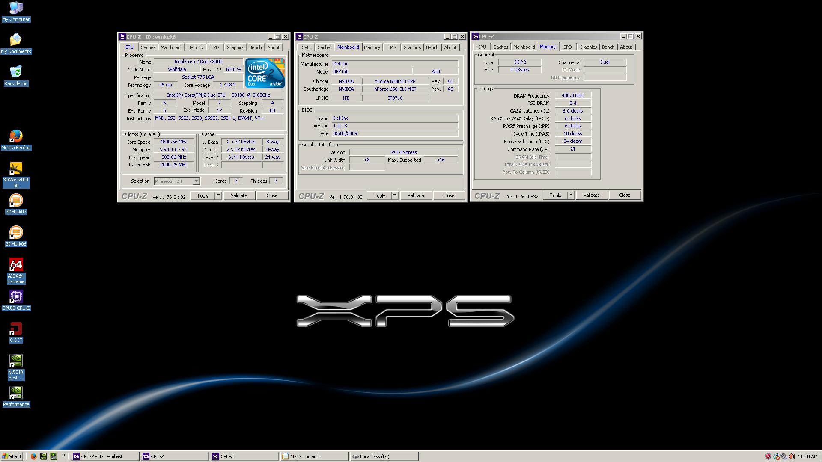Open SPD tab in CPU-Z wmkek8 window
This screenshot has height=462, width=822.
coord(215,47)
